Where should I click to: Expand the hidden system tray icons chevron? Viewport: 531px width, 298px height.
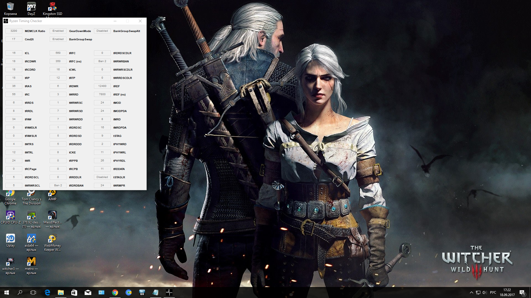point(471,292)
